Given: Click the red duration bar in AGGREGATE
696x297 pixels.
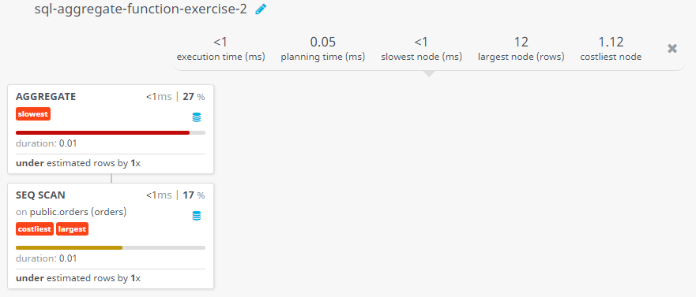Looking at the screenshot, I should pyautogui.click(x=103, y=132).
